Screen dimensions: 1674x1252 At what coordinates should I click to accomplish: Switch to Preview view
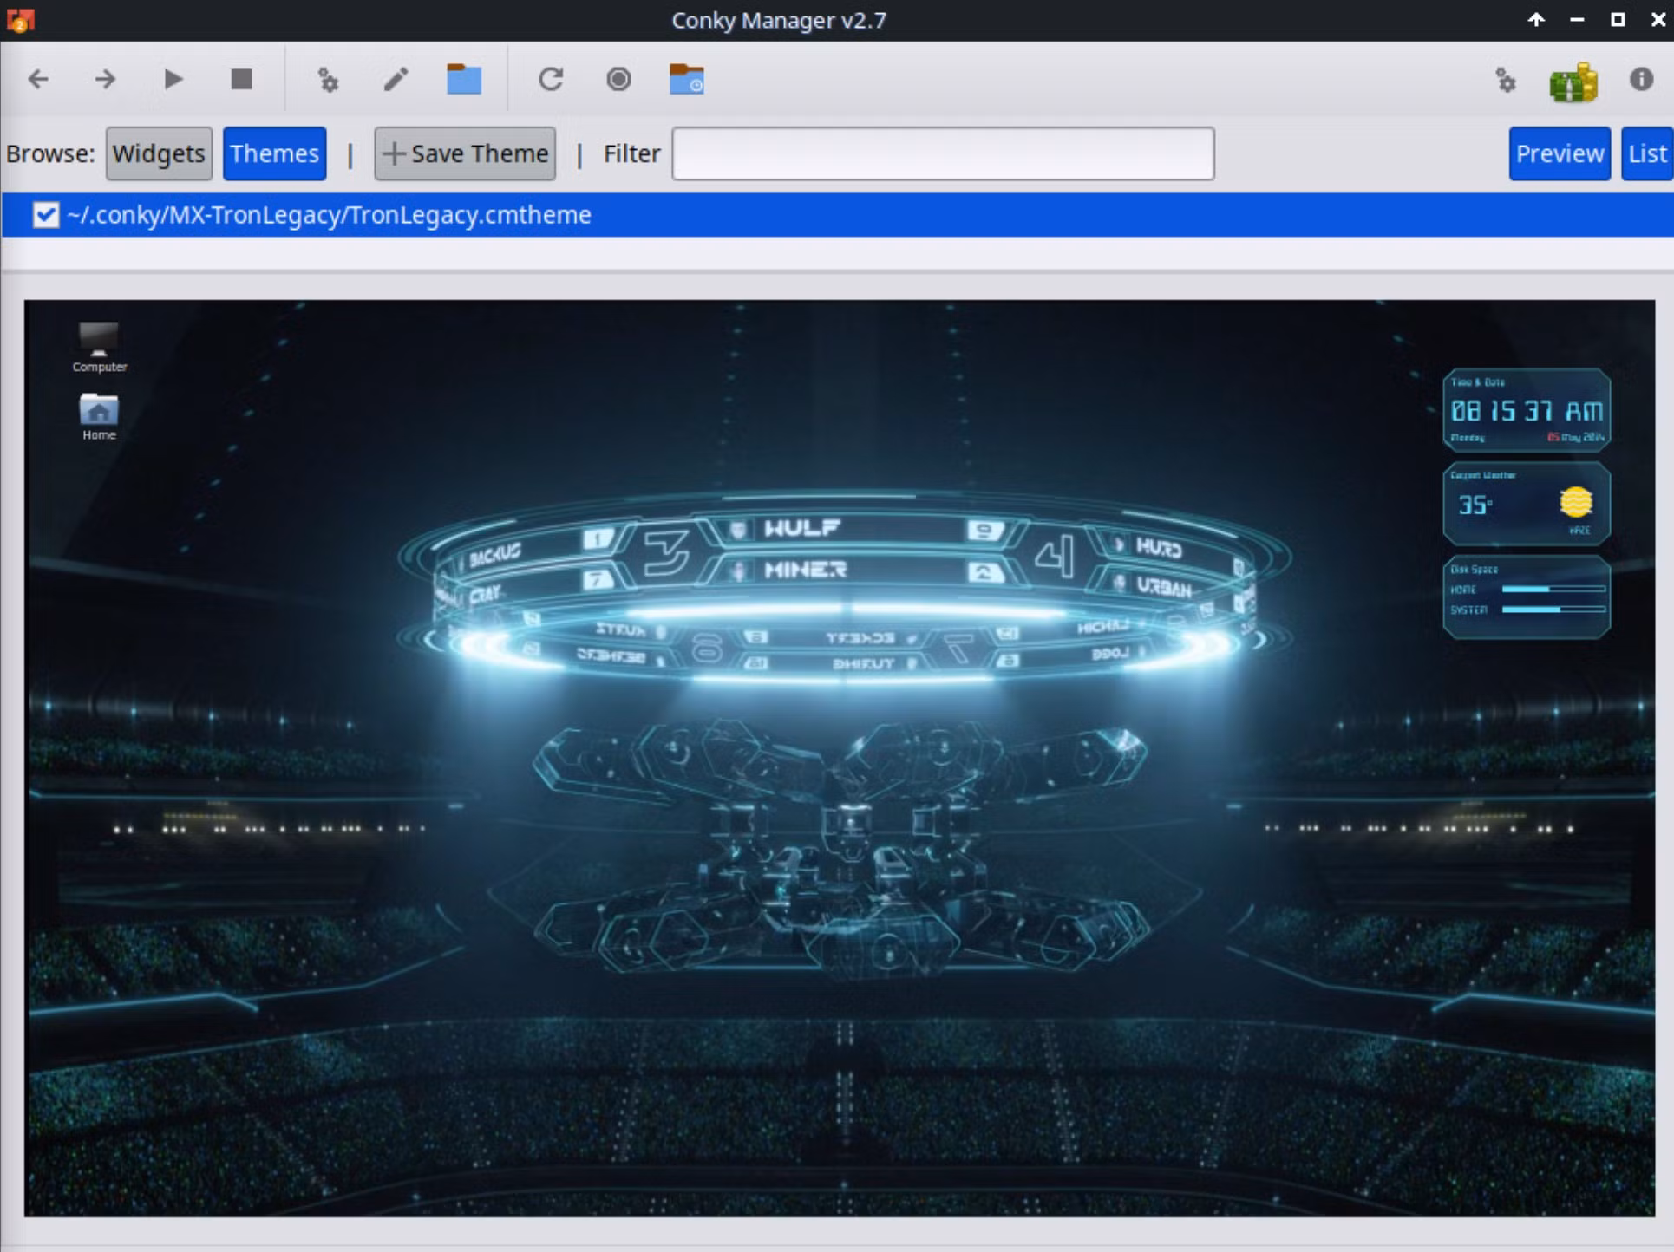tap(1560, 153)
